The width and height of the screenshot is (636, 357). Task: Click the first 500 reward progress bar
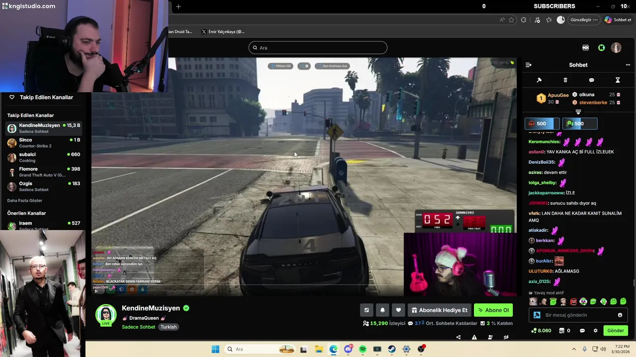(542, 123)
